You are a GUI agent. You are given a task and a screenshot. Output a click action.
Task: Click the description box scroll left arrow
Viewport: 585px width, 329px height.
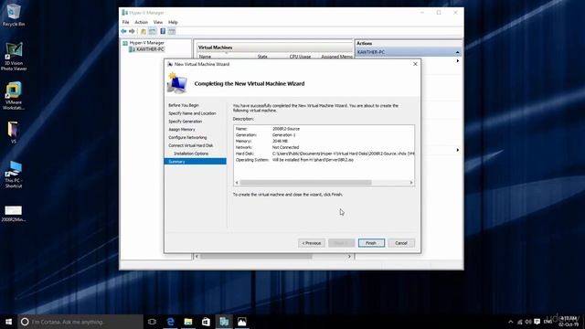(237, 183)
